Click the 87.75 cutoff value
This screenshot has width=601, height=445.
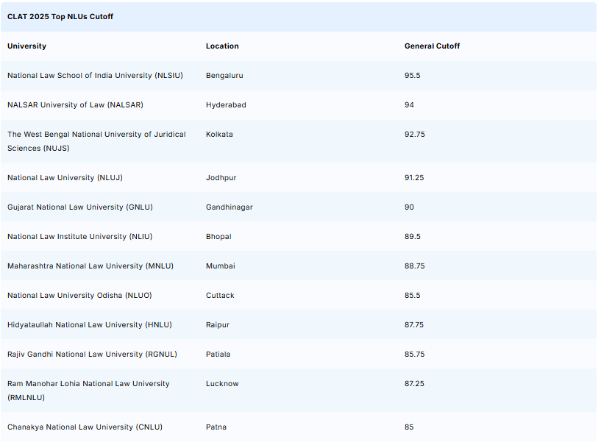(414, 325)
